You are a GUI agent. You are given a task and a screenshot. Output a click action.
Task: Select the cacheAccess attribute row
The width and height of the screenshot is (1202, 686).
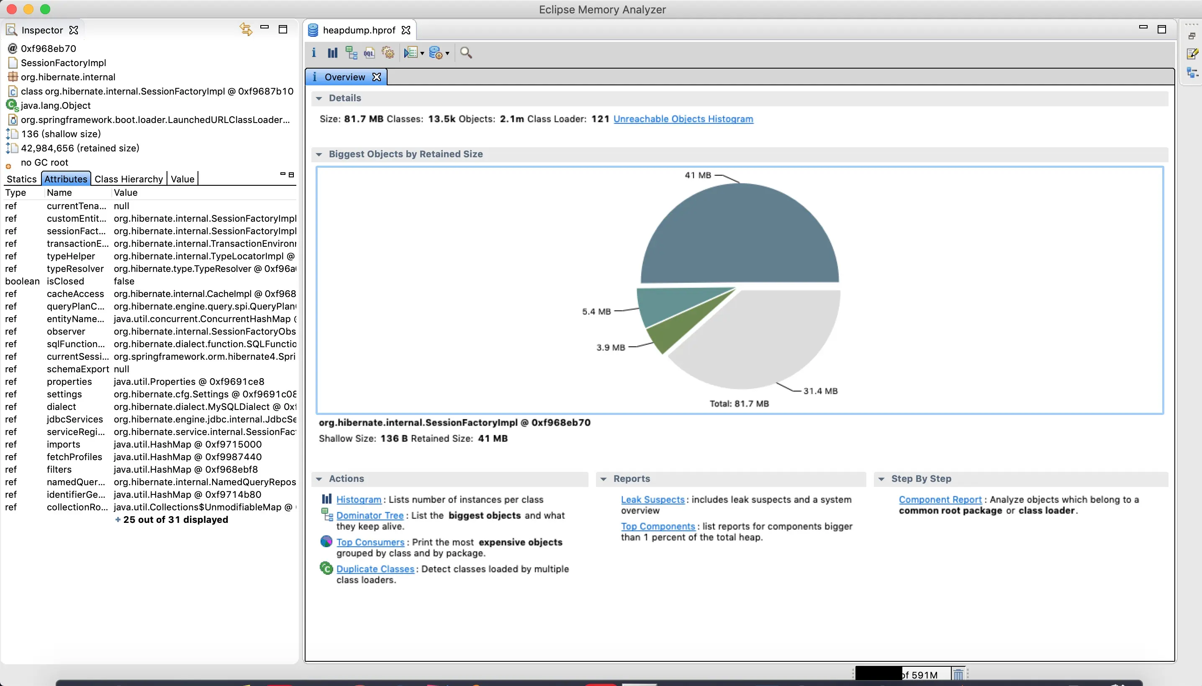tap(75, 294)
